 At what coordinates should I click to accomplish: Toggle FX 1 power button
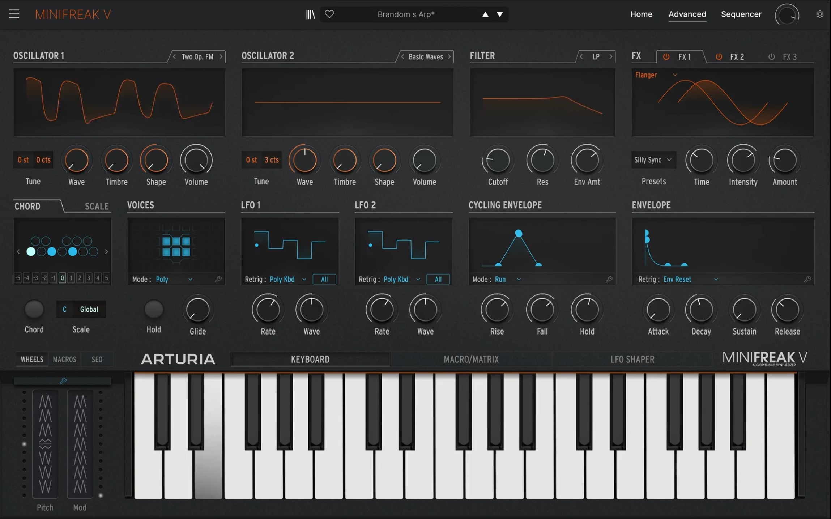tap(666, 57)
